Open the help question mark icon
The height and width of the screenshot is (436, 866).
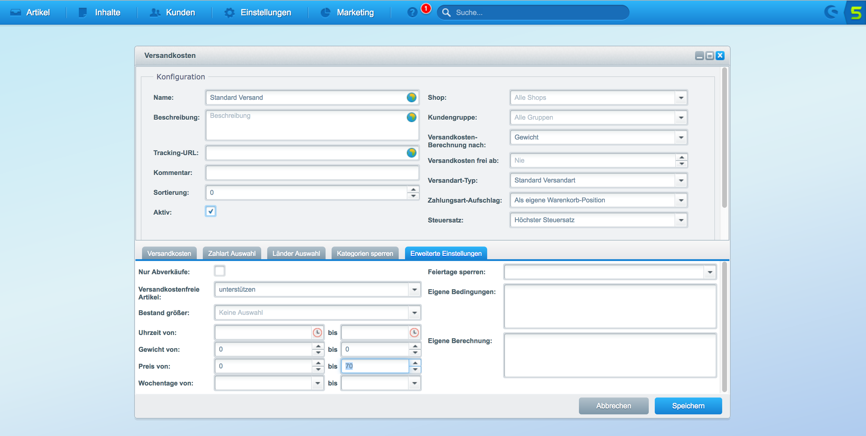(412, 12)
